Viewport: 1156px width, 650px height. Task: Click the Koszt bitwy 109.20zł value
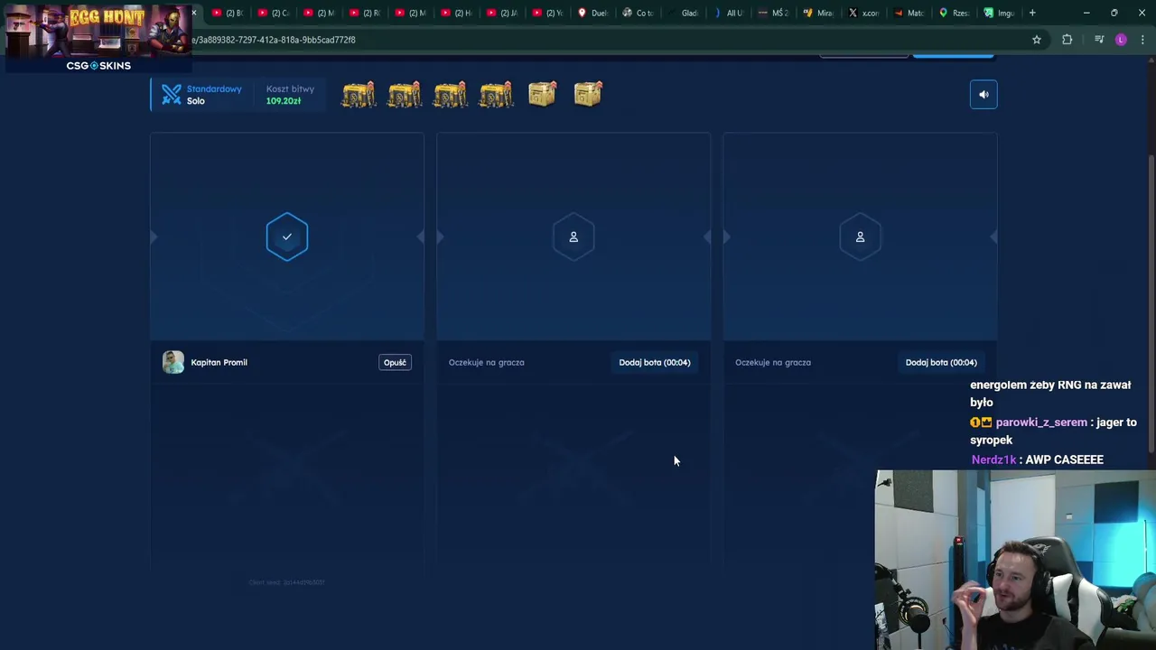click(x=284, y=101)
